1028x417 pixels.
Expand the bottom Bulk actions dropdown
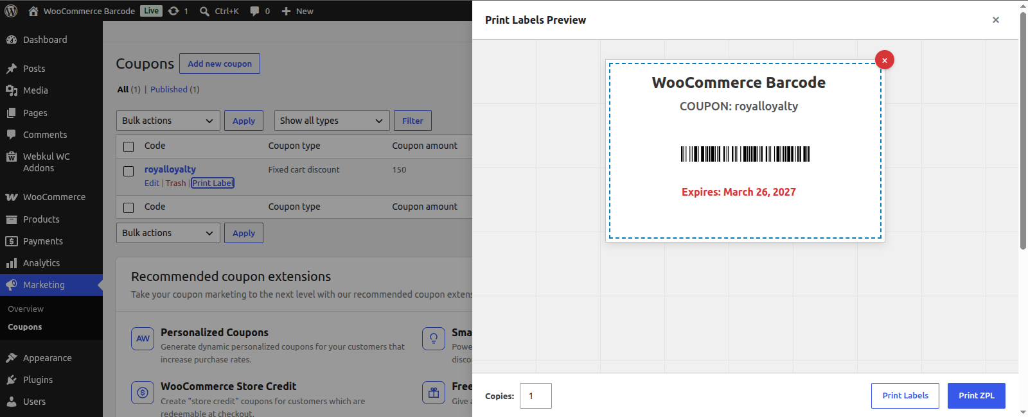pyautogui.click(x=168, y=233)
